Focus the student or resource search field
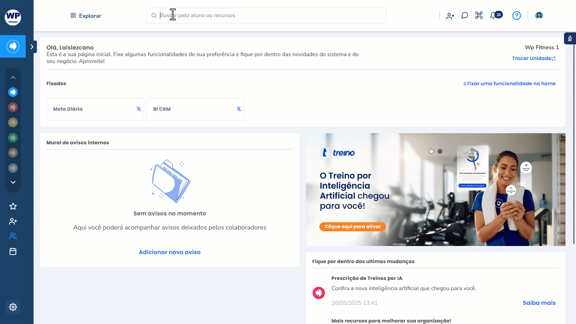The height and width of the screenshot is (324, 576). tap(270, 16)
